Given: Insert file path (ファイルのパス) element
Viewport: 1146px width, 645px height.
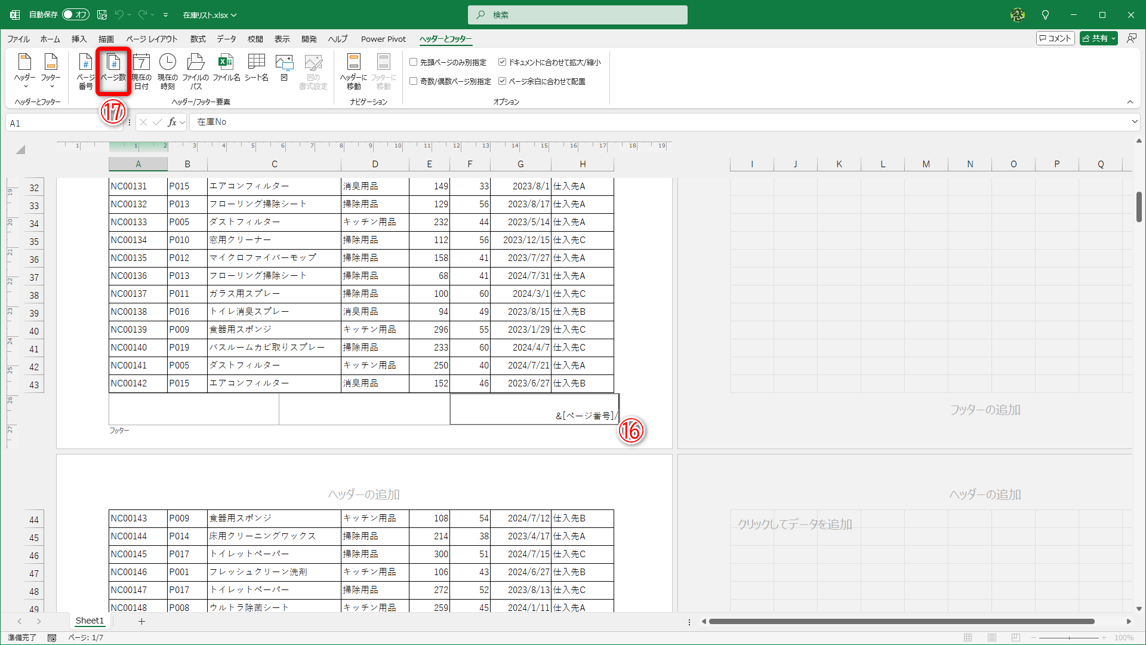Looking at the screenshot, I should click(x=196, y=71).
